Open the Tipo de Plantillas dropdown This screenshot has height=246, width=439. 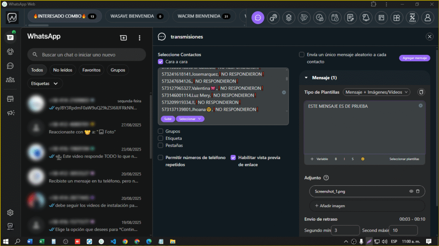tap(377, 92)
